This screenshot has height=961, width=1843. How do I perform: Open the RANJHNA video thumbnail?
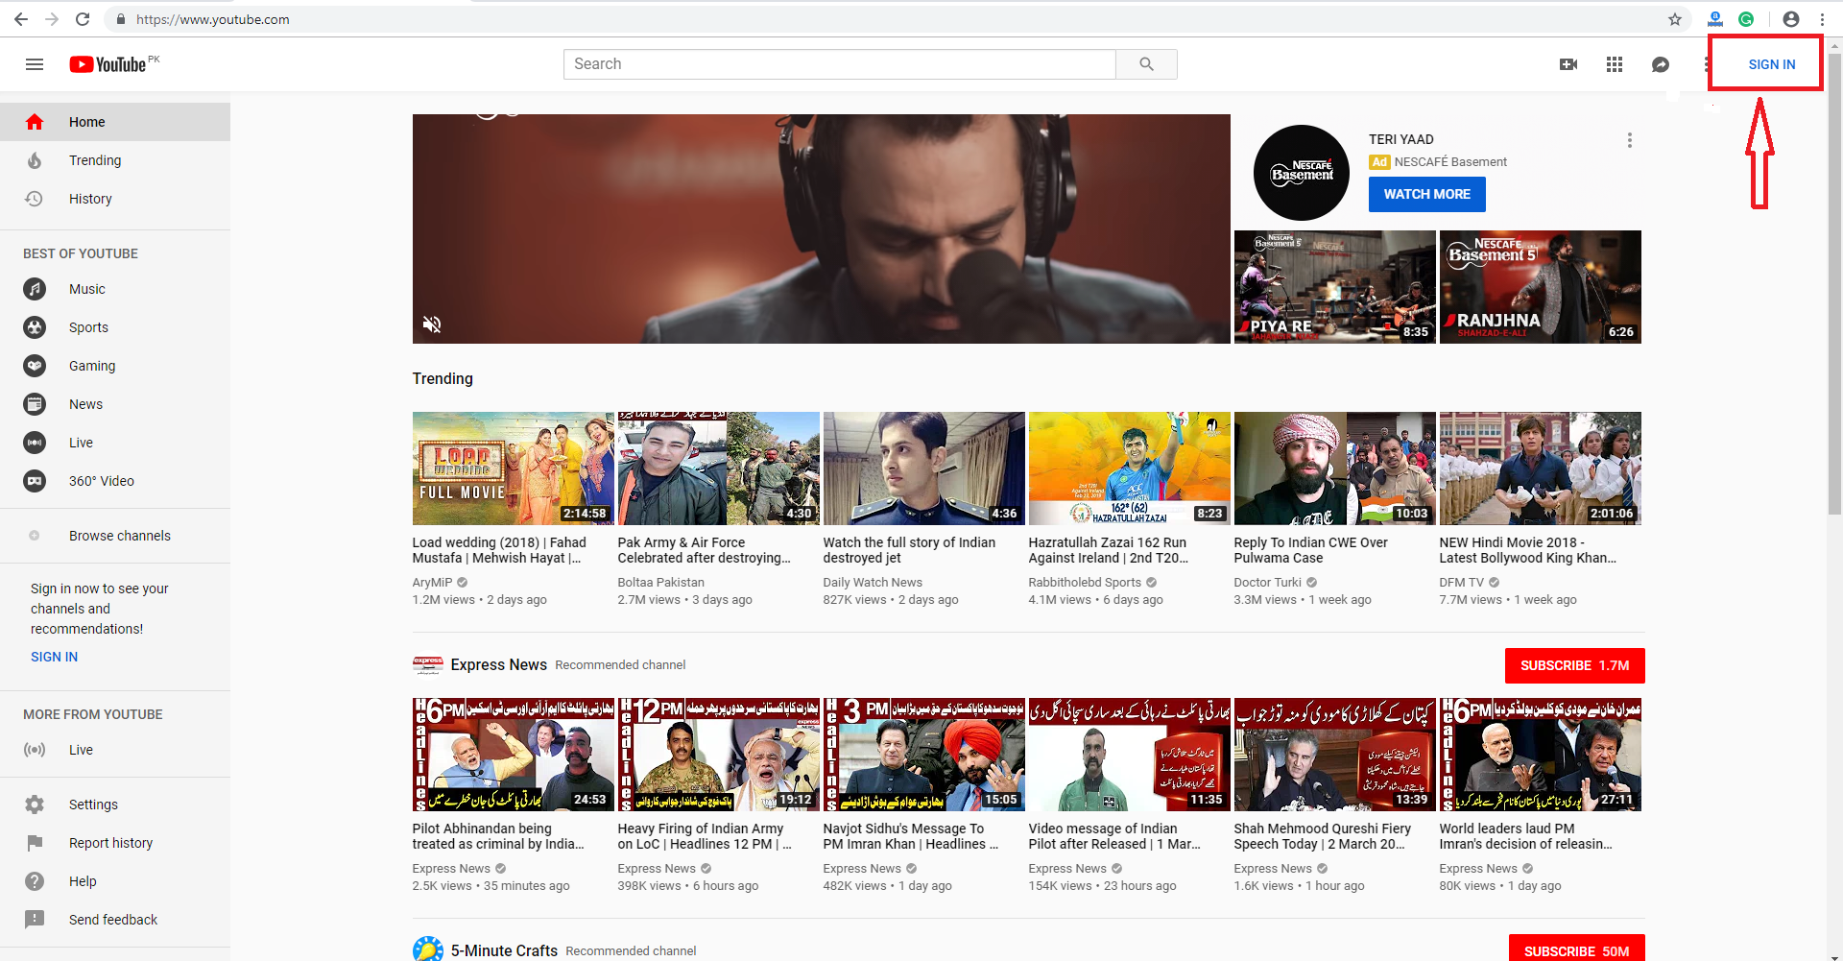[1540, 287]
